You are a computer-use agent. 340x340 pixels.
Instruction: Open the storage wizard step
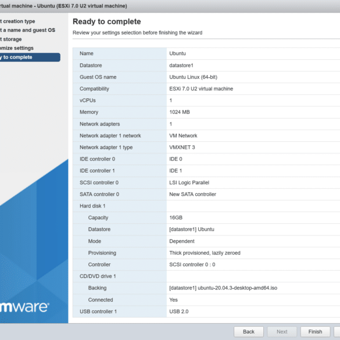(x=11, y=40)
